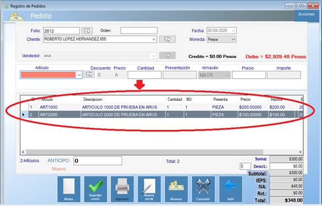Open the Moneda dropdown

coord(233,39)
